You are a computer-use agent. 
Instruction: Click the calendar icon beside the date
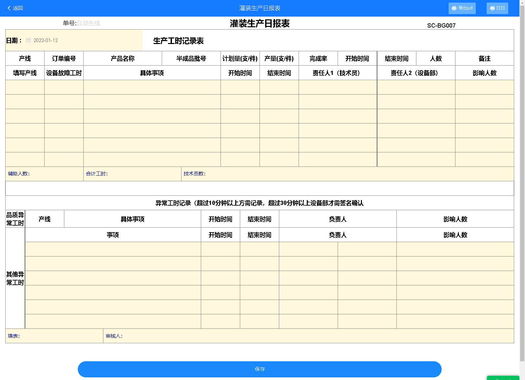coord(29,40)
